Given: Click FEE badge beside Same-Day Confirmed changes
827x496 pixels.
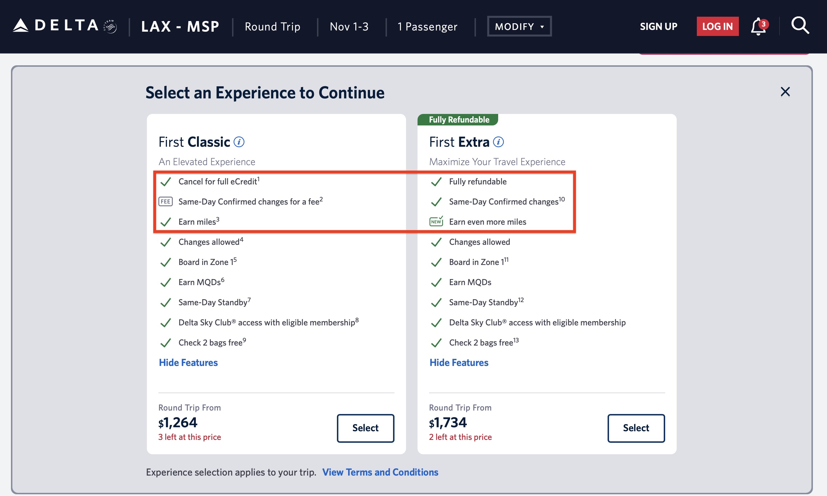Looking at the screenshot, I should click(x=166, y=202).
